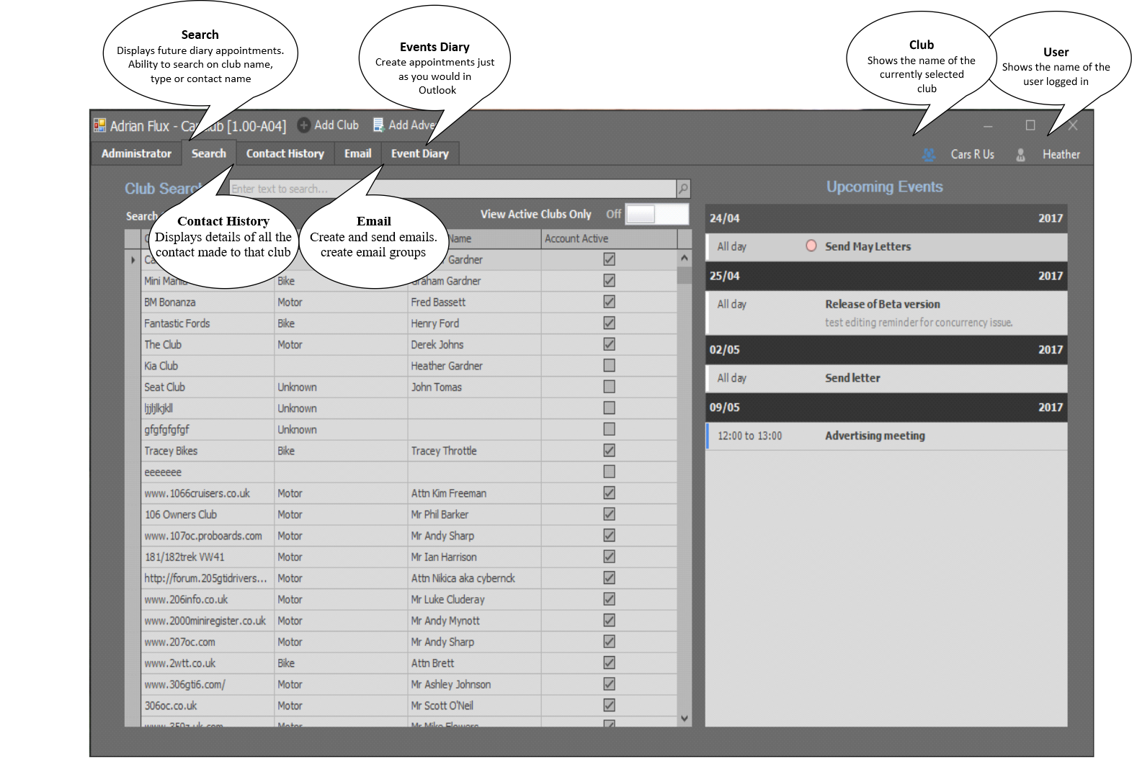Viewport: 1132px width, 762px height.
Task: Select the 09/05 date header in Upcoming Events
Action: [886, 408]
